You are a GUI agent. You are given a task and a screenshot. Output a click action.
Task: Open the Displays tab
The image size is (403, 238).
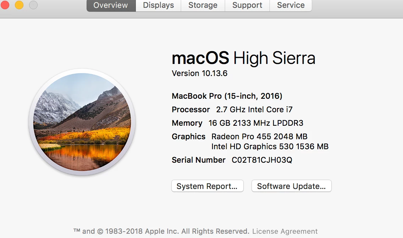pyautogui.click(x=158, y=5)
